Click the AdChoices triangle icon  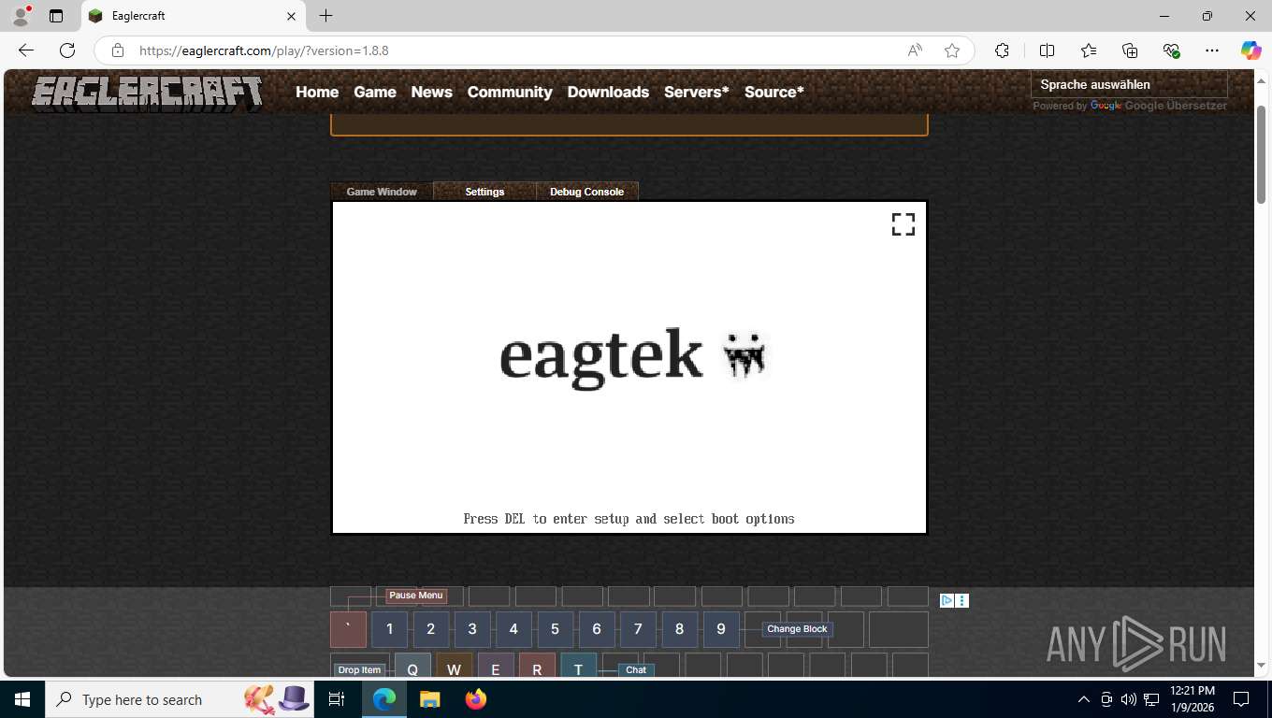947,601
